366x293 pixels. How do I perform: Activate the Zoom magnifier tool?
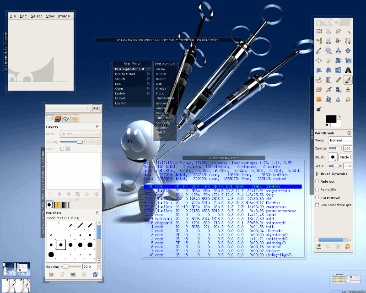click(328, 51)
